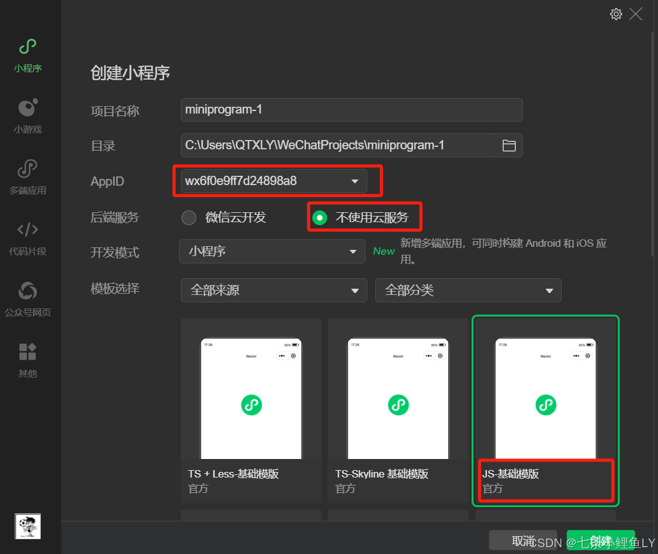Open the 全部分类 template category dropdown
The height and width of the screenshot is (554, 658).
pos(468,290)
